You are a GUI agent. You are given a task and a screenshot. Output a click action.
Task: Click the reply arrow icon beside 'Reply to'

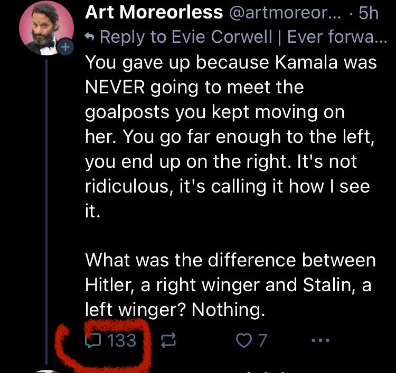click(x=91, y=37)
